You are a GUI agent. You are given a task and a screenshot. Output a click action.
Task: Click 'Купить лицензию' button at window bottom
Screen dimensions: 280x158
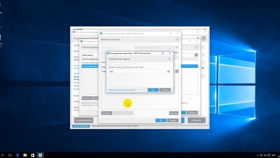click(x=81, y=126)
